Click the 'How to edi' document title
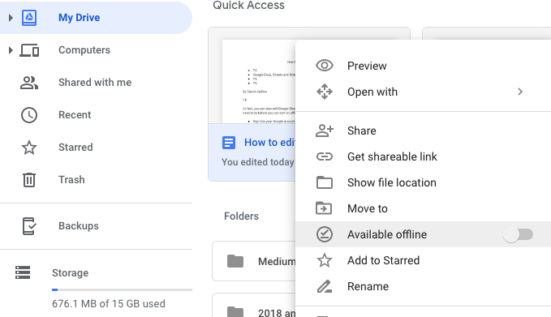The image size is (551, 317). [x=270, y=142]
